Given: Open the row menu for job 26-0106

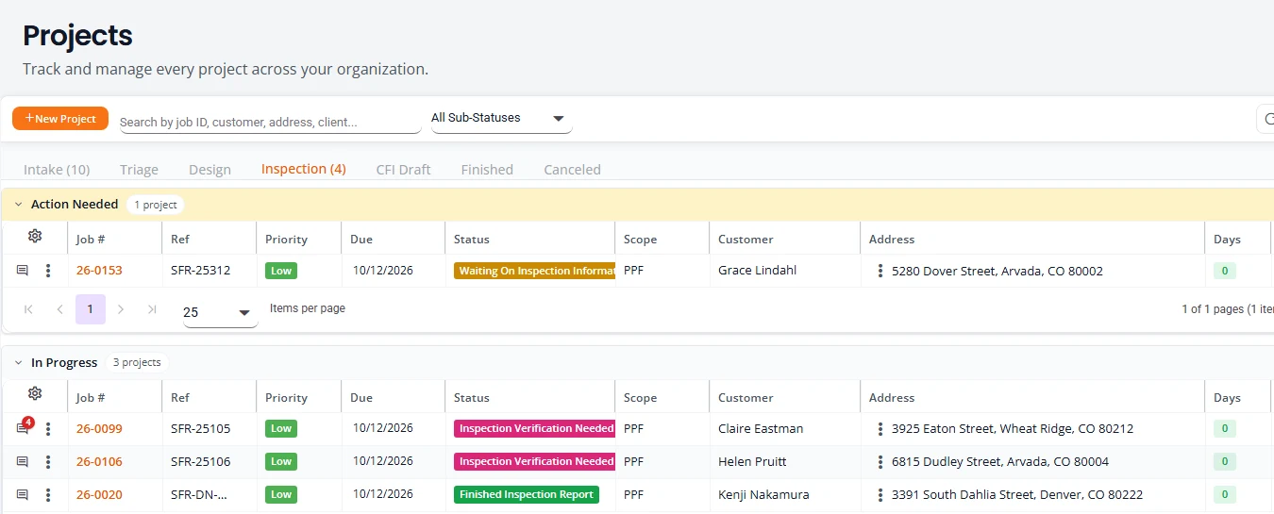Looking at the screenshot, I should pos(48,462).
